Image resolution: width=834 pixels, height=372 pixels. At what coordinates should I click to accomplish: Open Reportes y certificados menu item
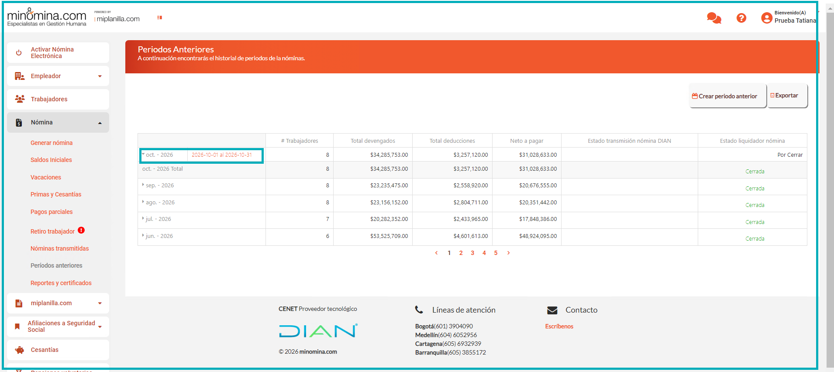point(61,283)
